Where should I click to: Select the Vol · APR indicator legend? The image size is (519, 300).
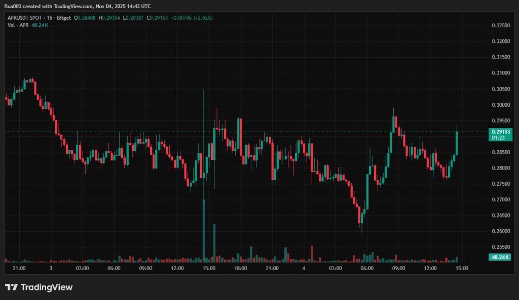[18, 25]
